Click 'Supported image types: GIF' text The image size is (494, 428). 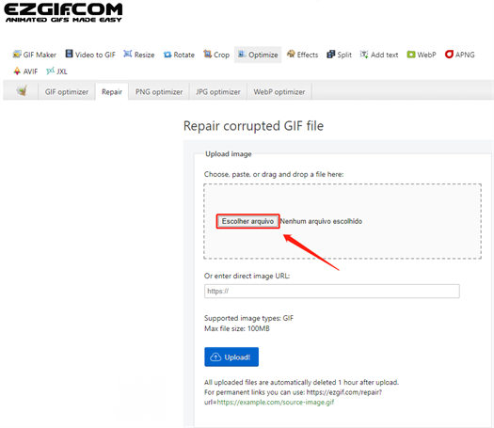249,318
